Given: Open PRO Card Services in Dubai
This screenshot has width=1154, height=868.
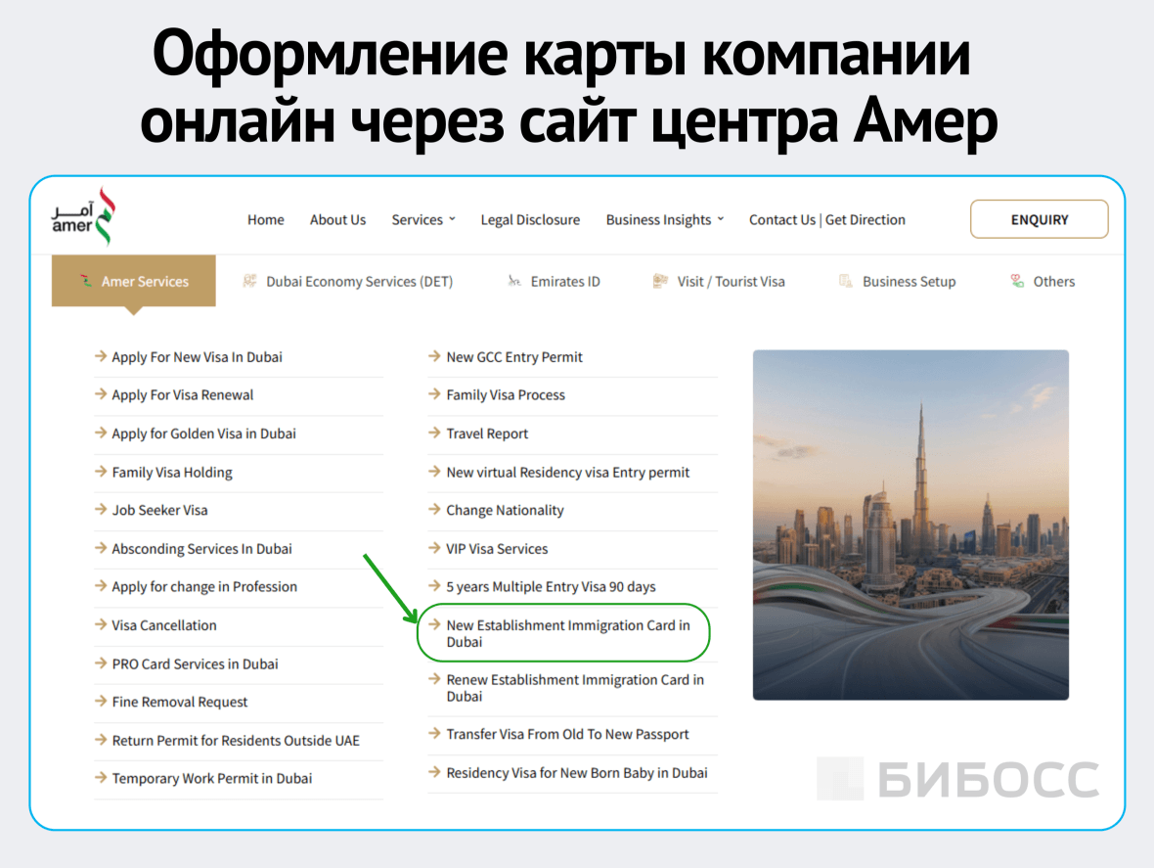Looking at the screenshot, I should (195, 664).
